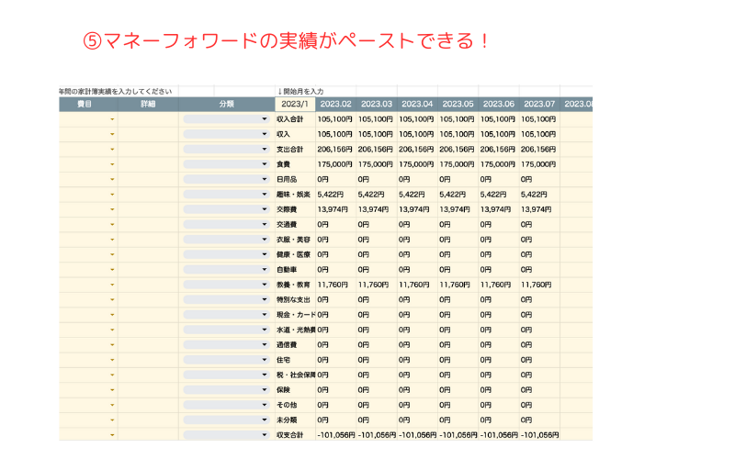Select -101,056円 under the 2023.02 column
Image resolution: width=735 pixels, height=459 pixels.
point(335,434)
